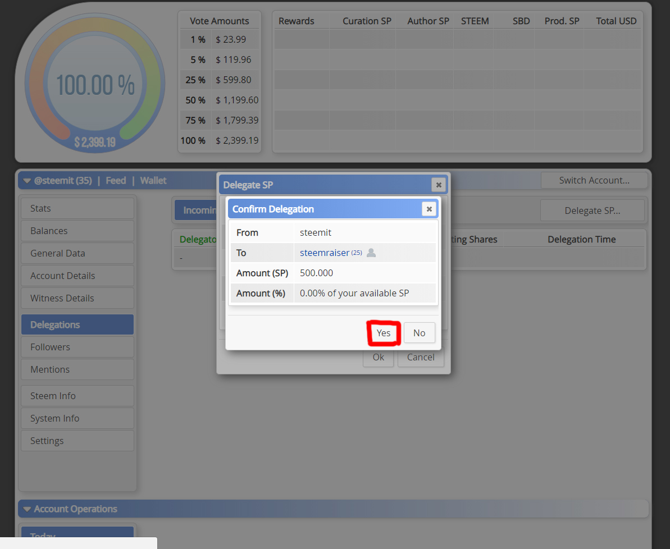Click the SBD column header
Image resolution: width=670 pixels, height=549 pixels.
pyautogui.click(x=521, y=21)
